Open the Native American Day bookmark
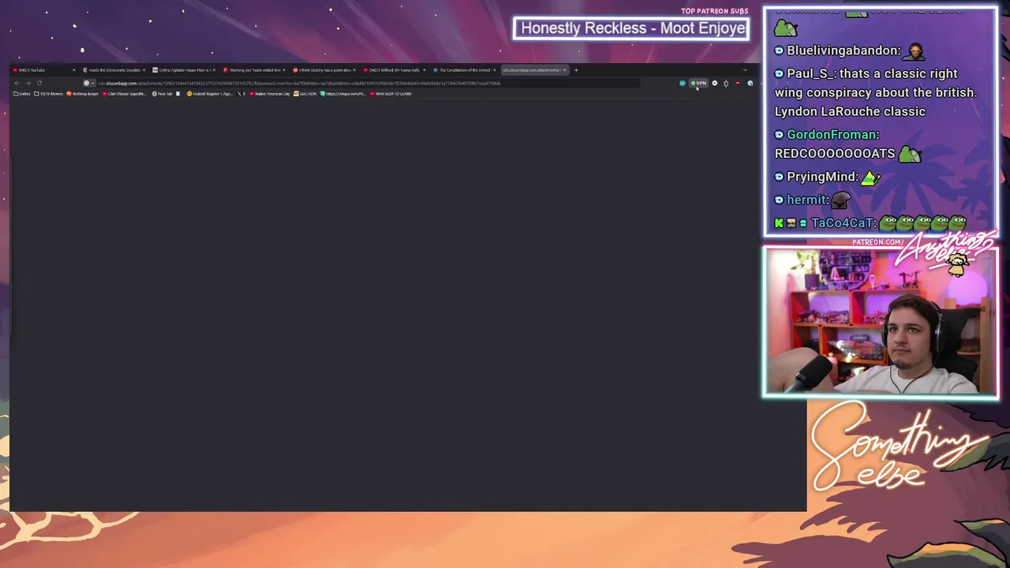 pyautogui.click(x=270, y=94)
